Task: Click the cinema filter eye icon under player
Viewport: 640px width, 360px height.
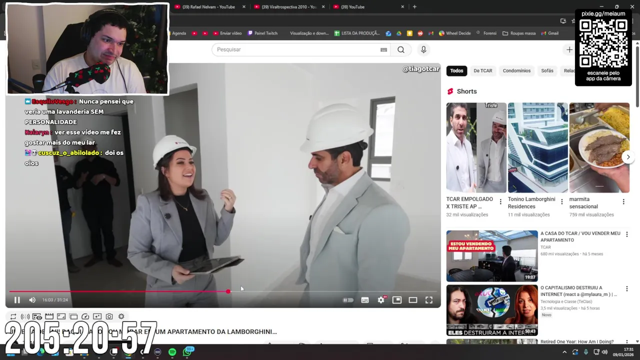Action: (37, 316)
